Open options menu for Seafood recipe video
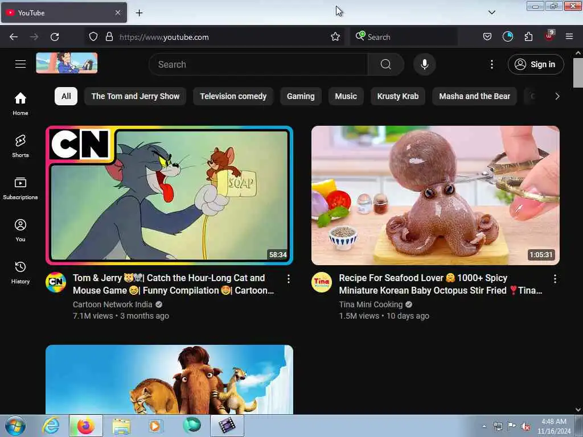Image resolution: width=583 pixels, height=437 pixels. point(555,279)
